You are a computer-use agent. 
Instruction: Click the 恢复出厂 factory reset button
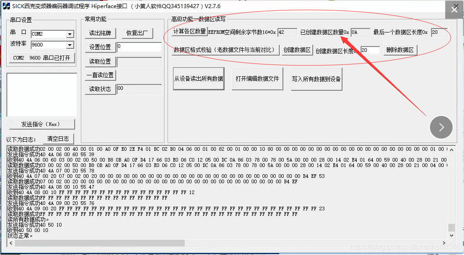(137, 33)
